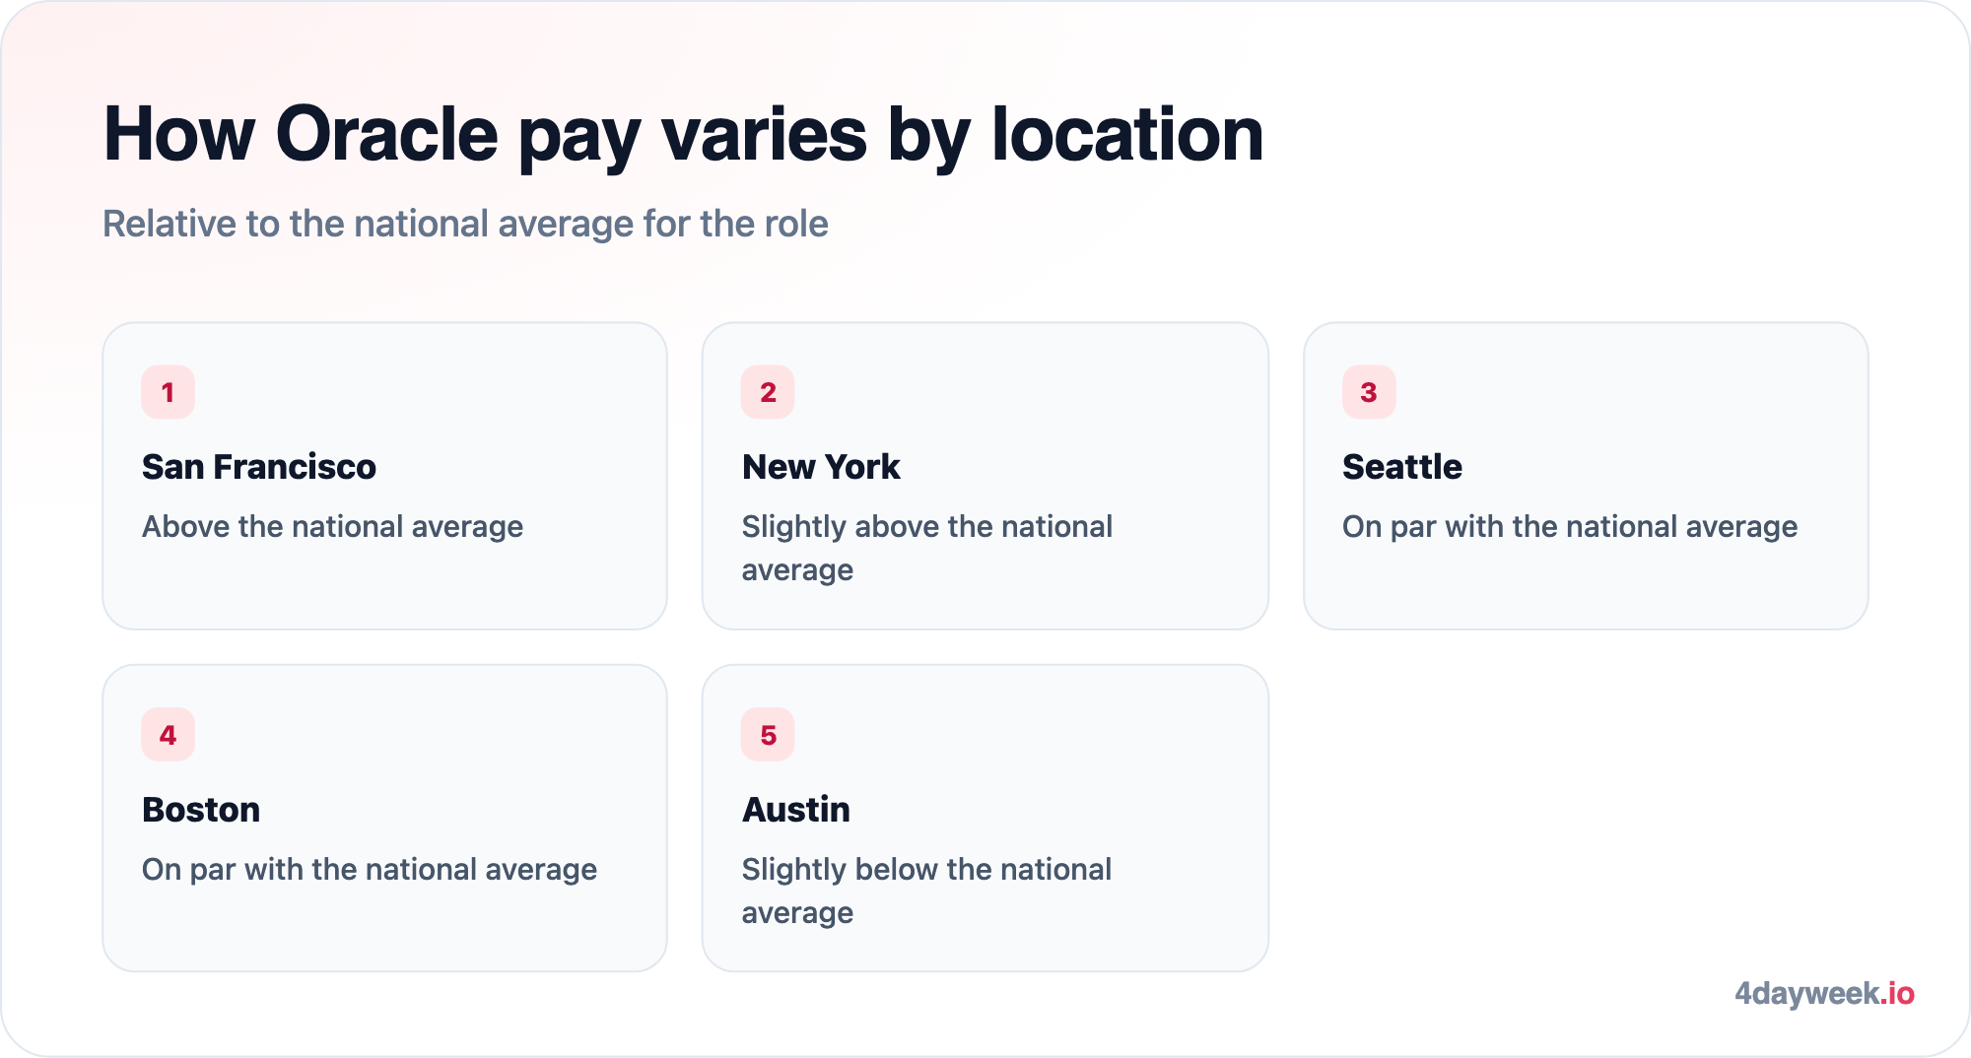Click the 'How Oracle pay varies' title
The width and height of the screenshot is (1971, 1058).
pyautogui.click(x=684, y=135)
